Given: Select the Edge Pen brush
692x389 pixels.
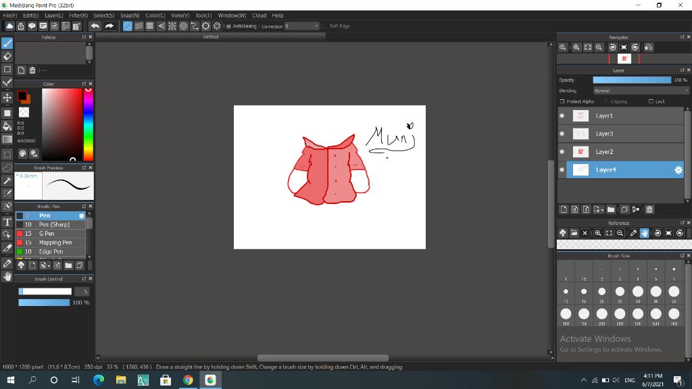Looking at the screenshot, I should 50,252.
